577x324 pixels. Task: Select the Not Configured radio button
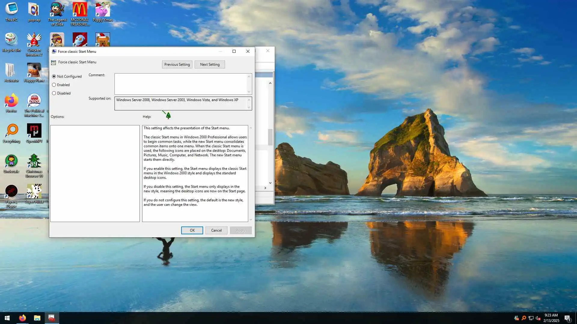(54, 76)
